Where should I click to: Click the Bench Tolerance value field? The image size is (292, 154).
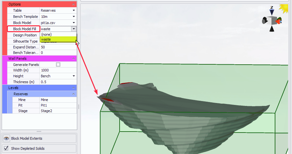point(58,53)
